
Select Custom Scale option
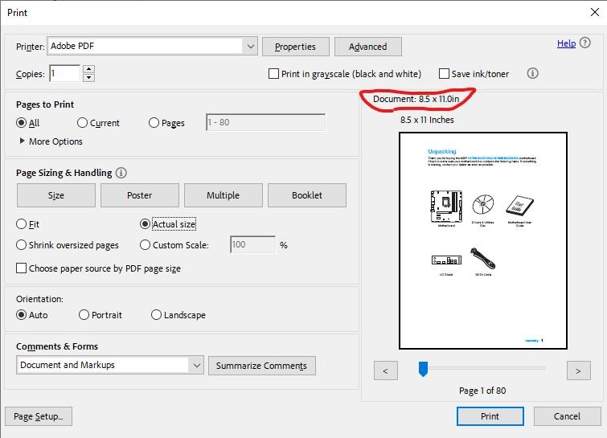(145, 245)
